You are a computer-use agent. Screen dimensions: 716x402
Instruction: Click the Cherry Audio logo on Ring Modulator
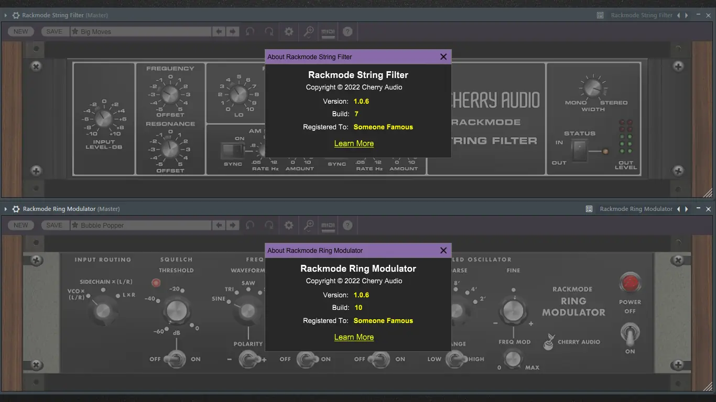[572, 342]
